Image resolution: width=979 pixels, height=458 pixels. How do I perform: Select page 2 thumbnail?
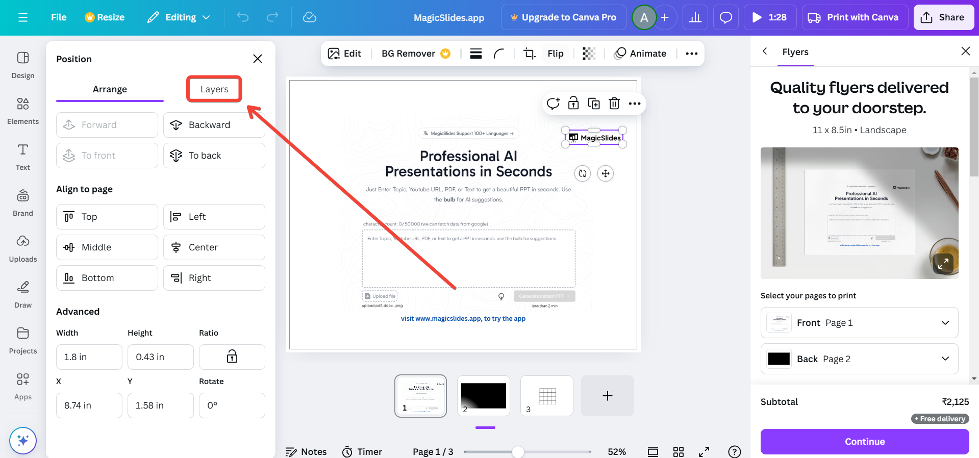(x=484, y=396)
